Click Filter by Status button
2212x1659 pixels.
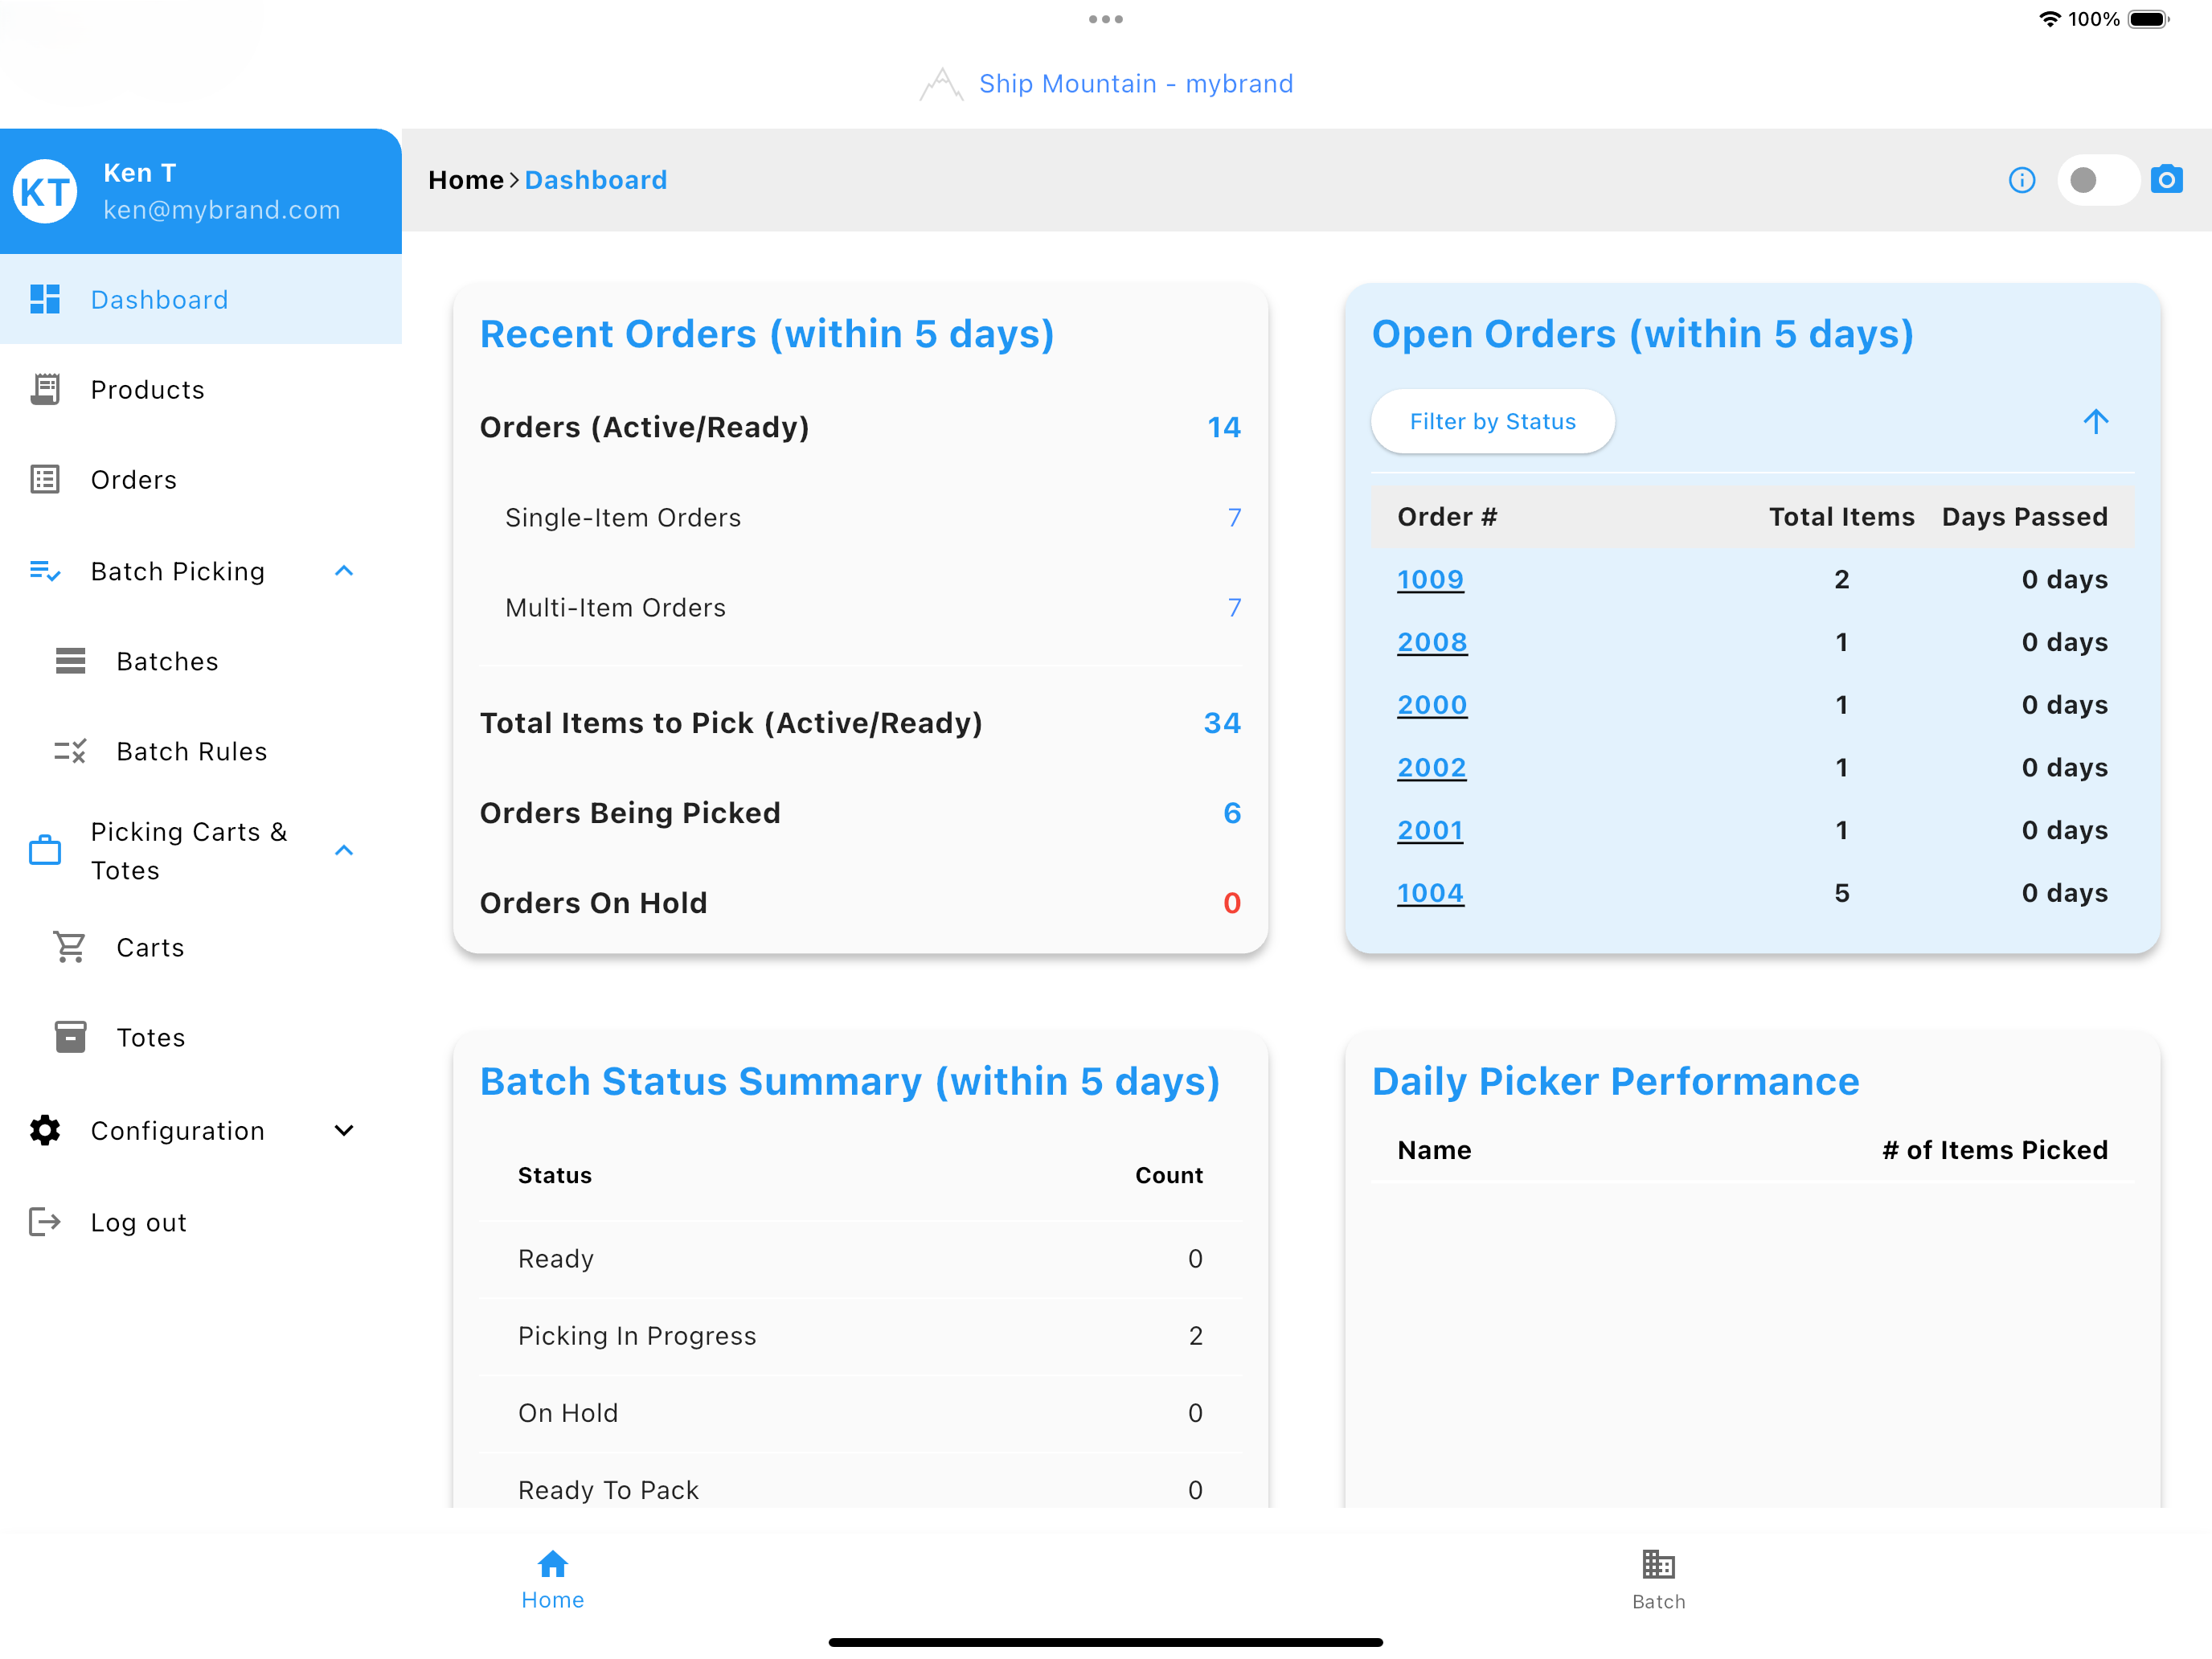[1491, 420]
